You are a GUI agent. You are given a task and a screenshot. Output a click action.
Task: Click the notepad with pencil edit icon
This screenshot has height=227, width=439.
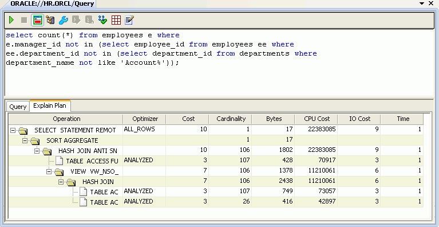click(129, 20)
